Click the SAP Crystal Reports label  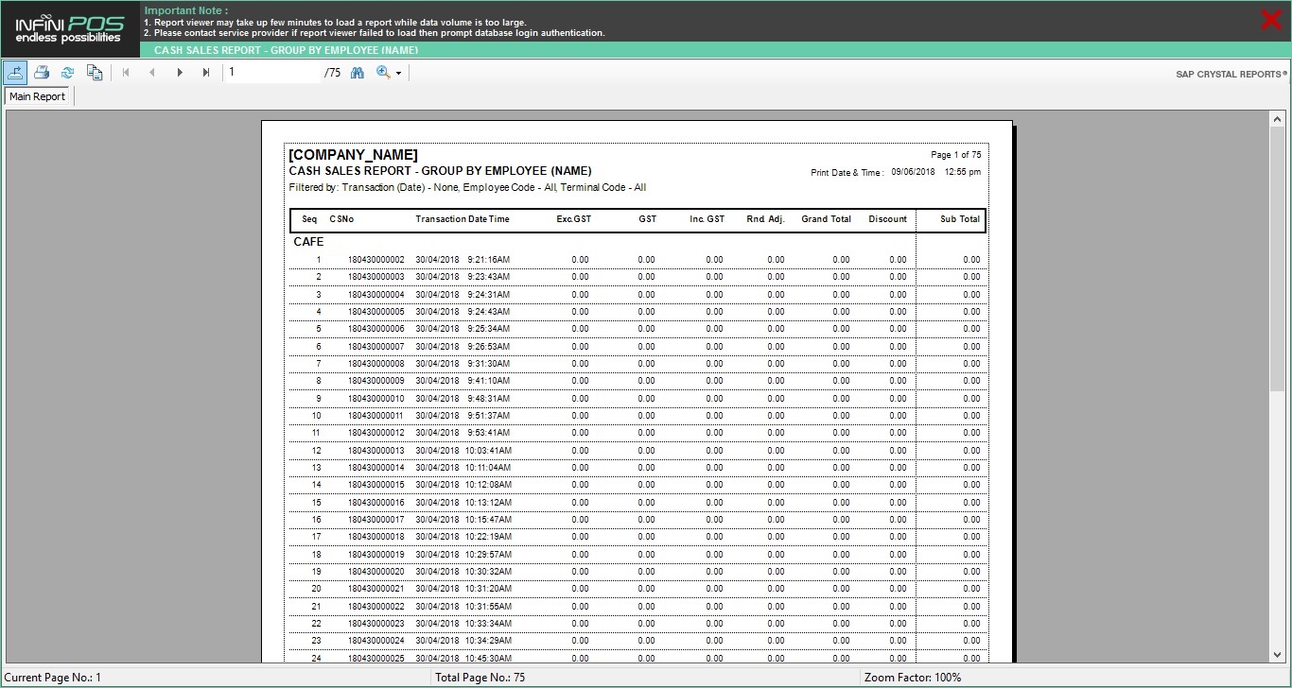pos(1231,74)
